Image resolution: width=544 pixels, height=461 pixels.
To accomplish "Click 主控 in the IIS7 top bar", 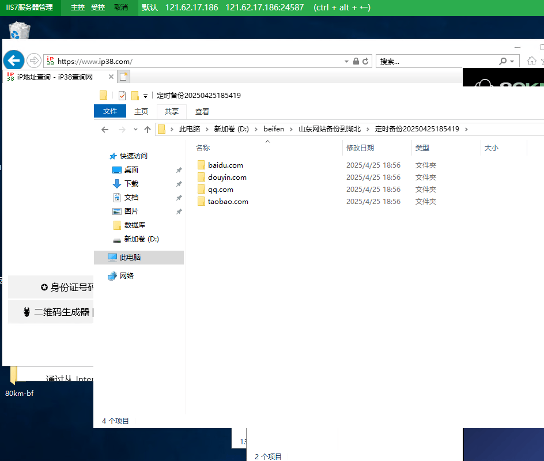I will (78, 7).
